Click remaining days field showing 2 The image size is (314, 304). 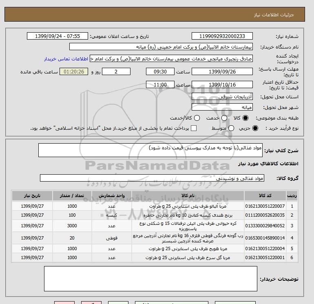(x=116, y=71)
